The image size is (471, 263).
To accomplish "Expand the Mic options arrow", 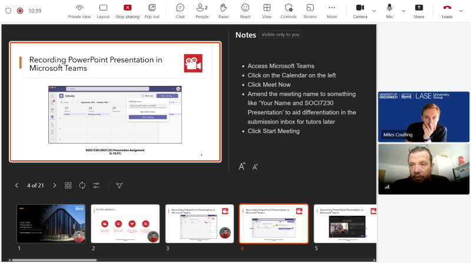I will click(x=403, y=11).
